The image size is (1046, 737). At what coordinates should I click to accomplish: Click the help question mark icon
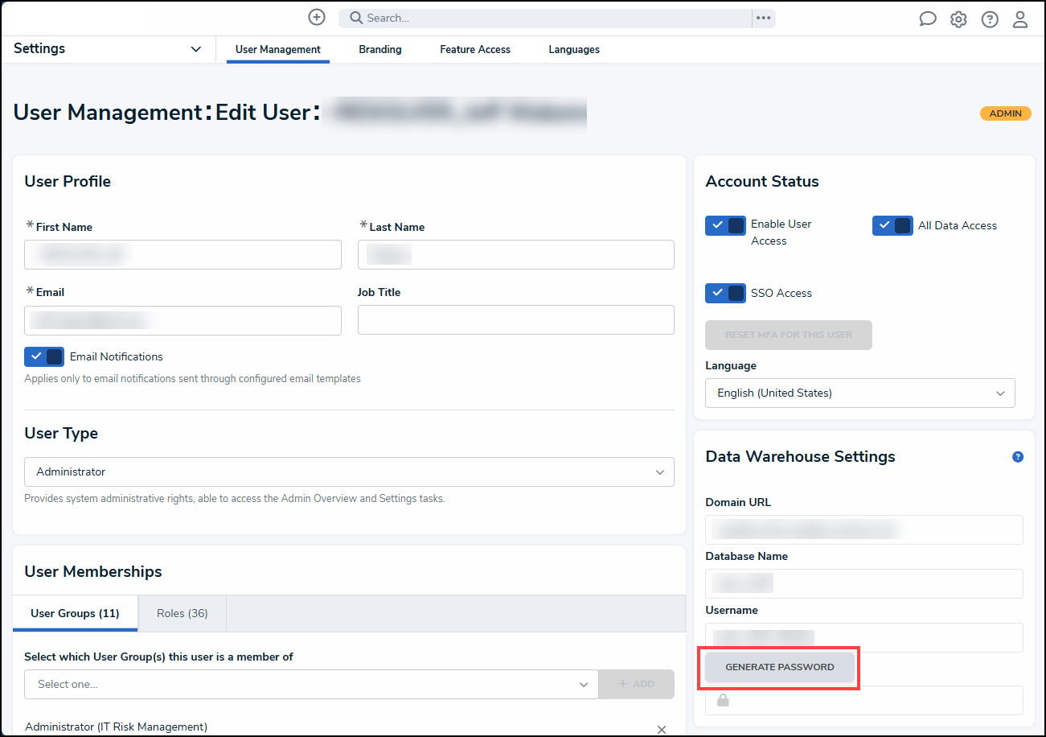pyautogui.click(x=990, y=19)
